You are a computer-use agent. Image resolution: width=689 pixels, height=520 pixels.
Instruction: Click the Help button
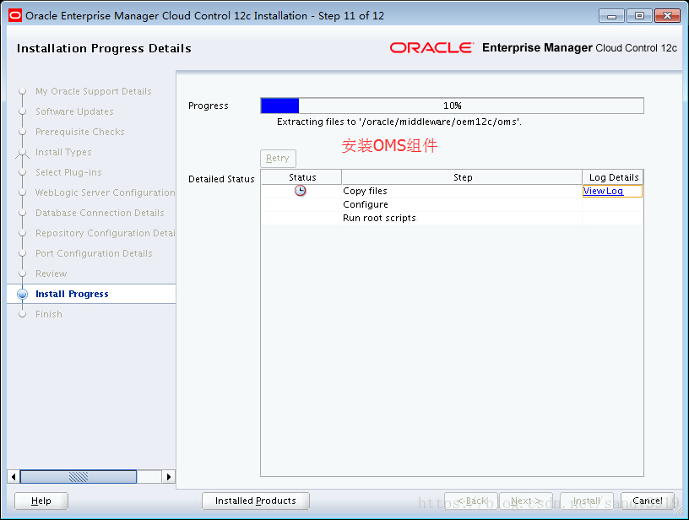click(x=41, y=501)
